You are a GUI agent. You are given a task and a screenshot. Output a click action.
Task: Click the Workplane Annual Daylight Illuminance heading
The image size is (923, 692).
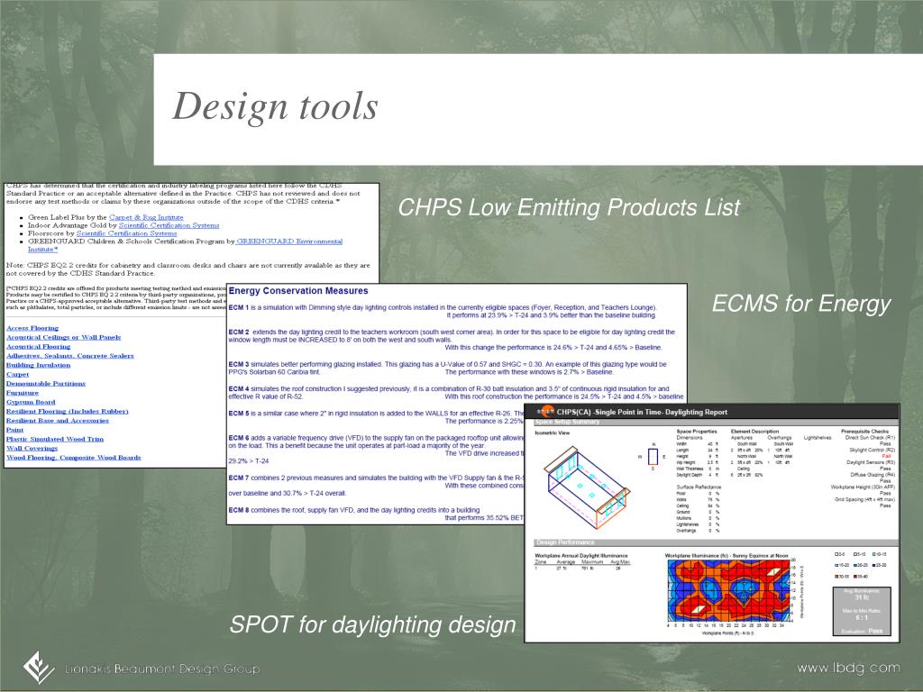pos(581,555)
